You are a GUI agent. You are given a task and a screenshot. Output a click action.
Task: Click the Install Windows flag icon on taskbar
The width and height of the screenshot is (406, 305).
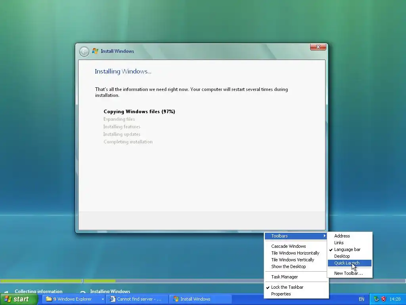pos(176,299)
